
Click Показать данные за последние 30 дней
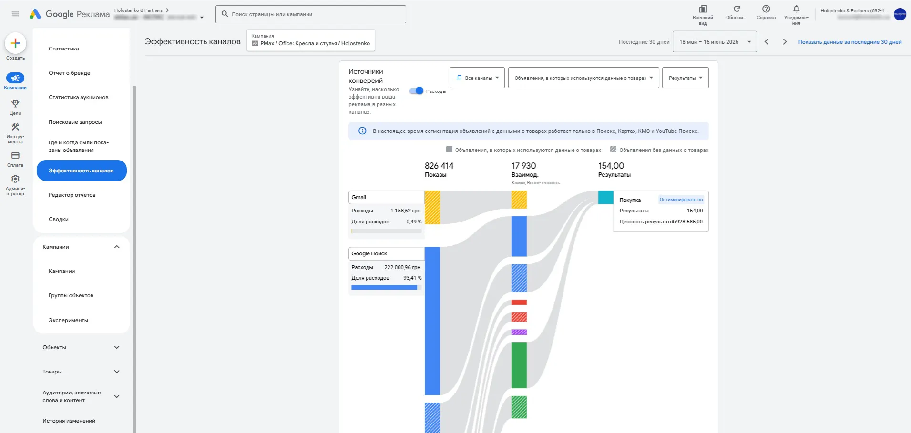850,42
